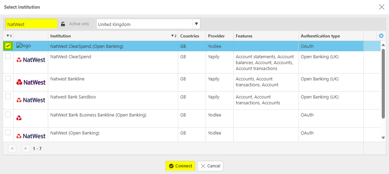Sort by the Provider column header

(220, 36)
